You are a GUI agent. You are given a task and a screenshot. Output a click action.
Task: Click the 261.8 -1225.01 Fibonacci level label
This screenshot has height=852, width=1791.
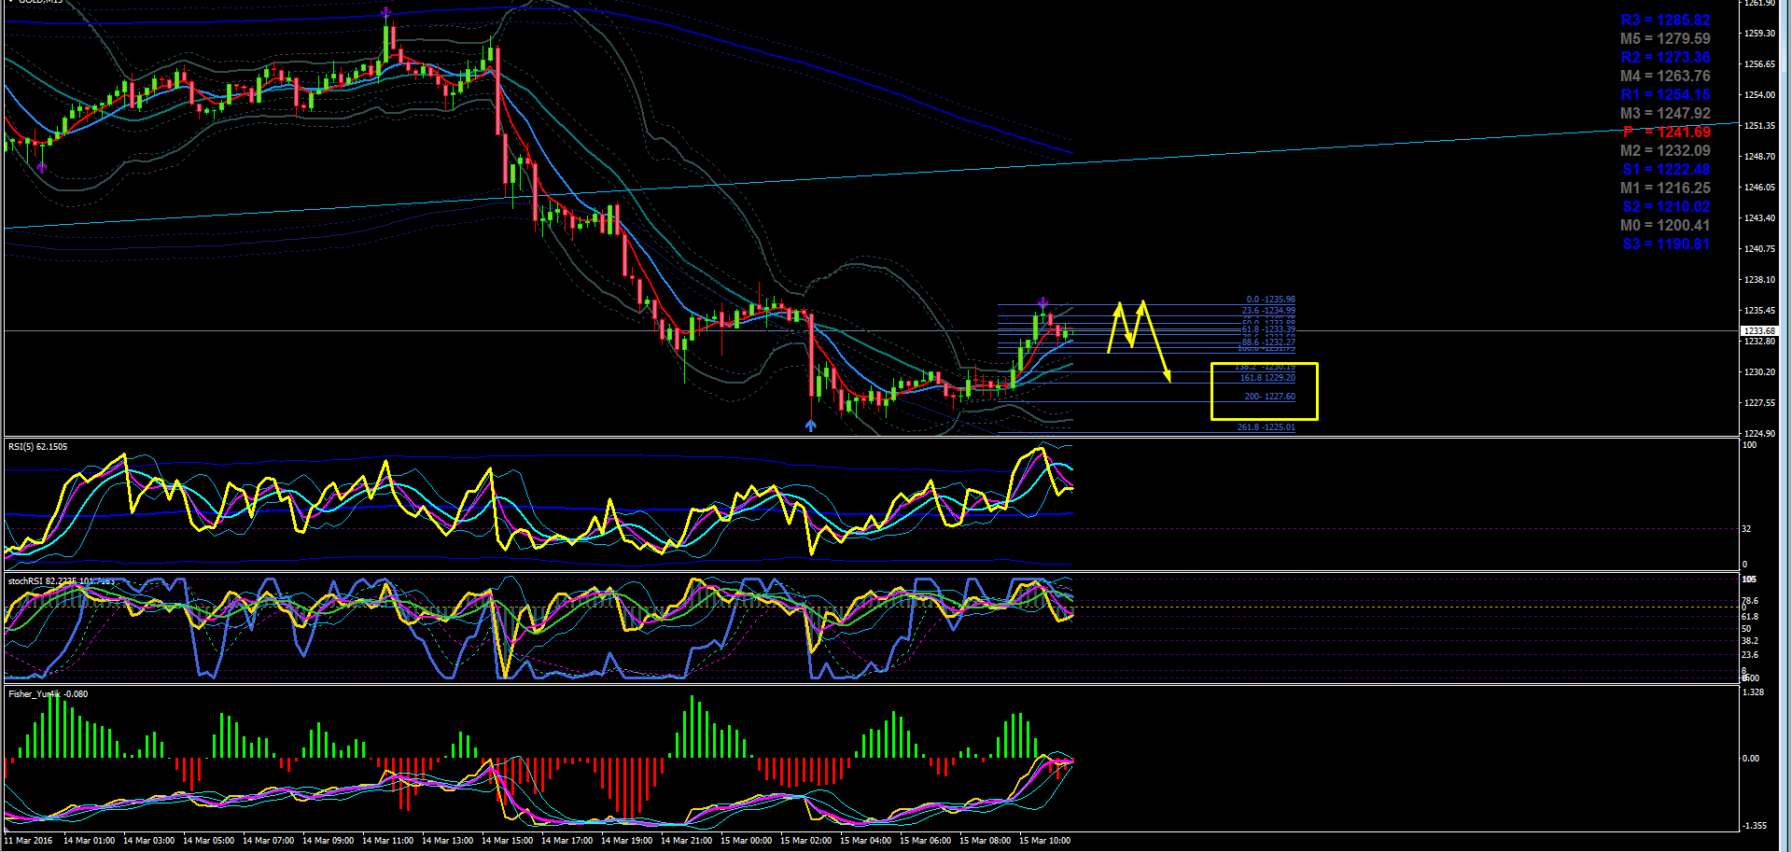click(1266, 427)
